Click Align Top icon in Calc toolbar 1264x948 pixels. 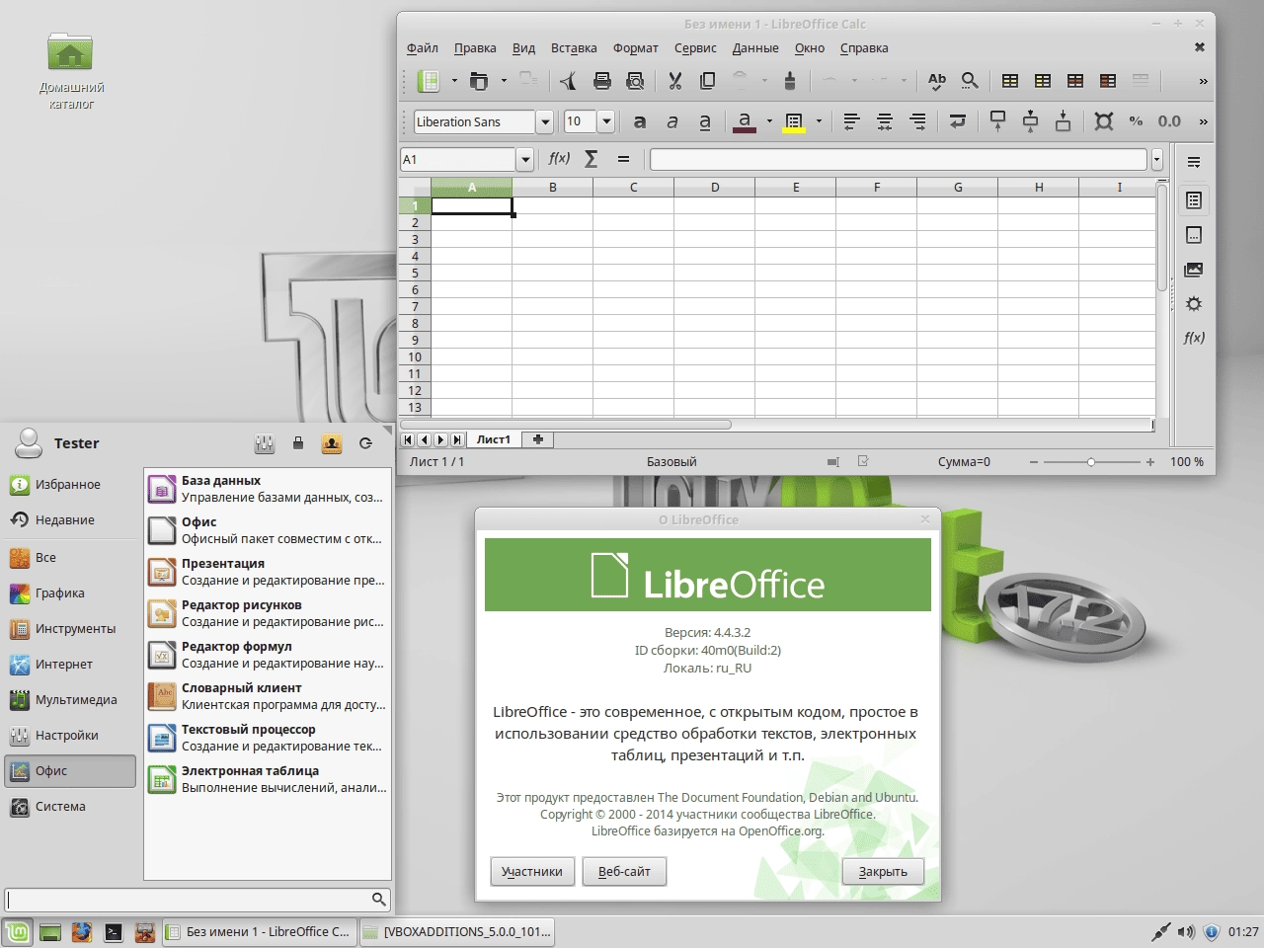[997, 121]
